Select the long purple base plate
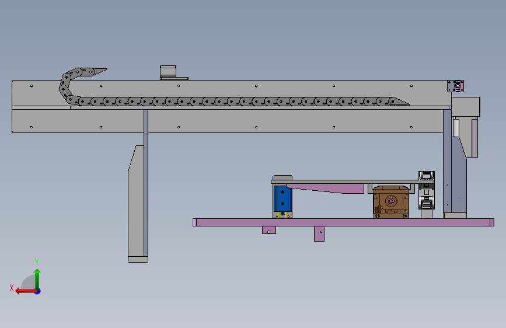506x328 pixels. coord(343,222)
